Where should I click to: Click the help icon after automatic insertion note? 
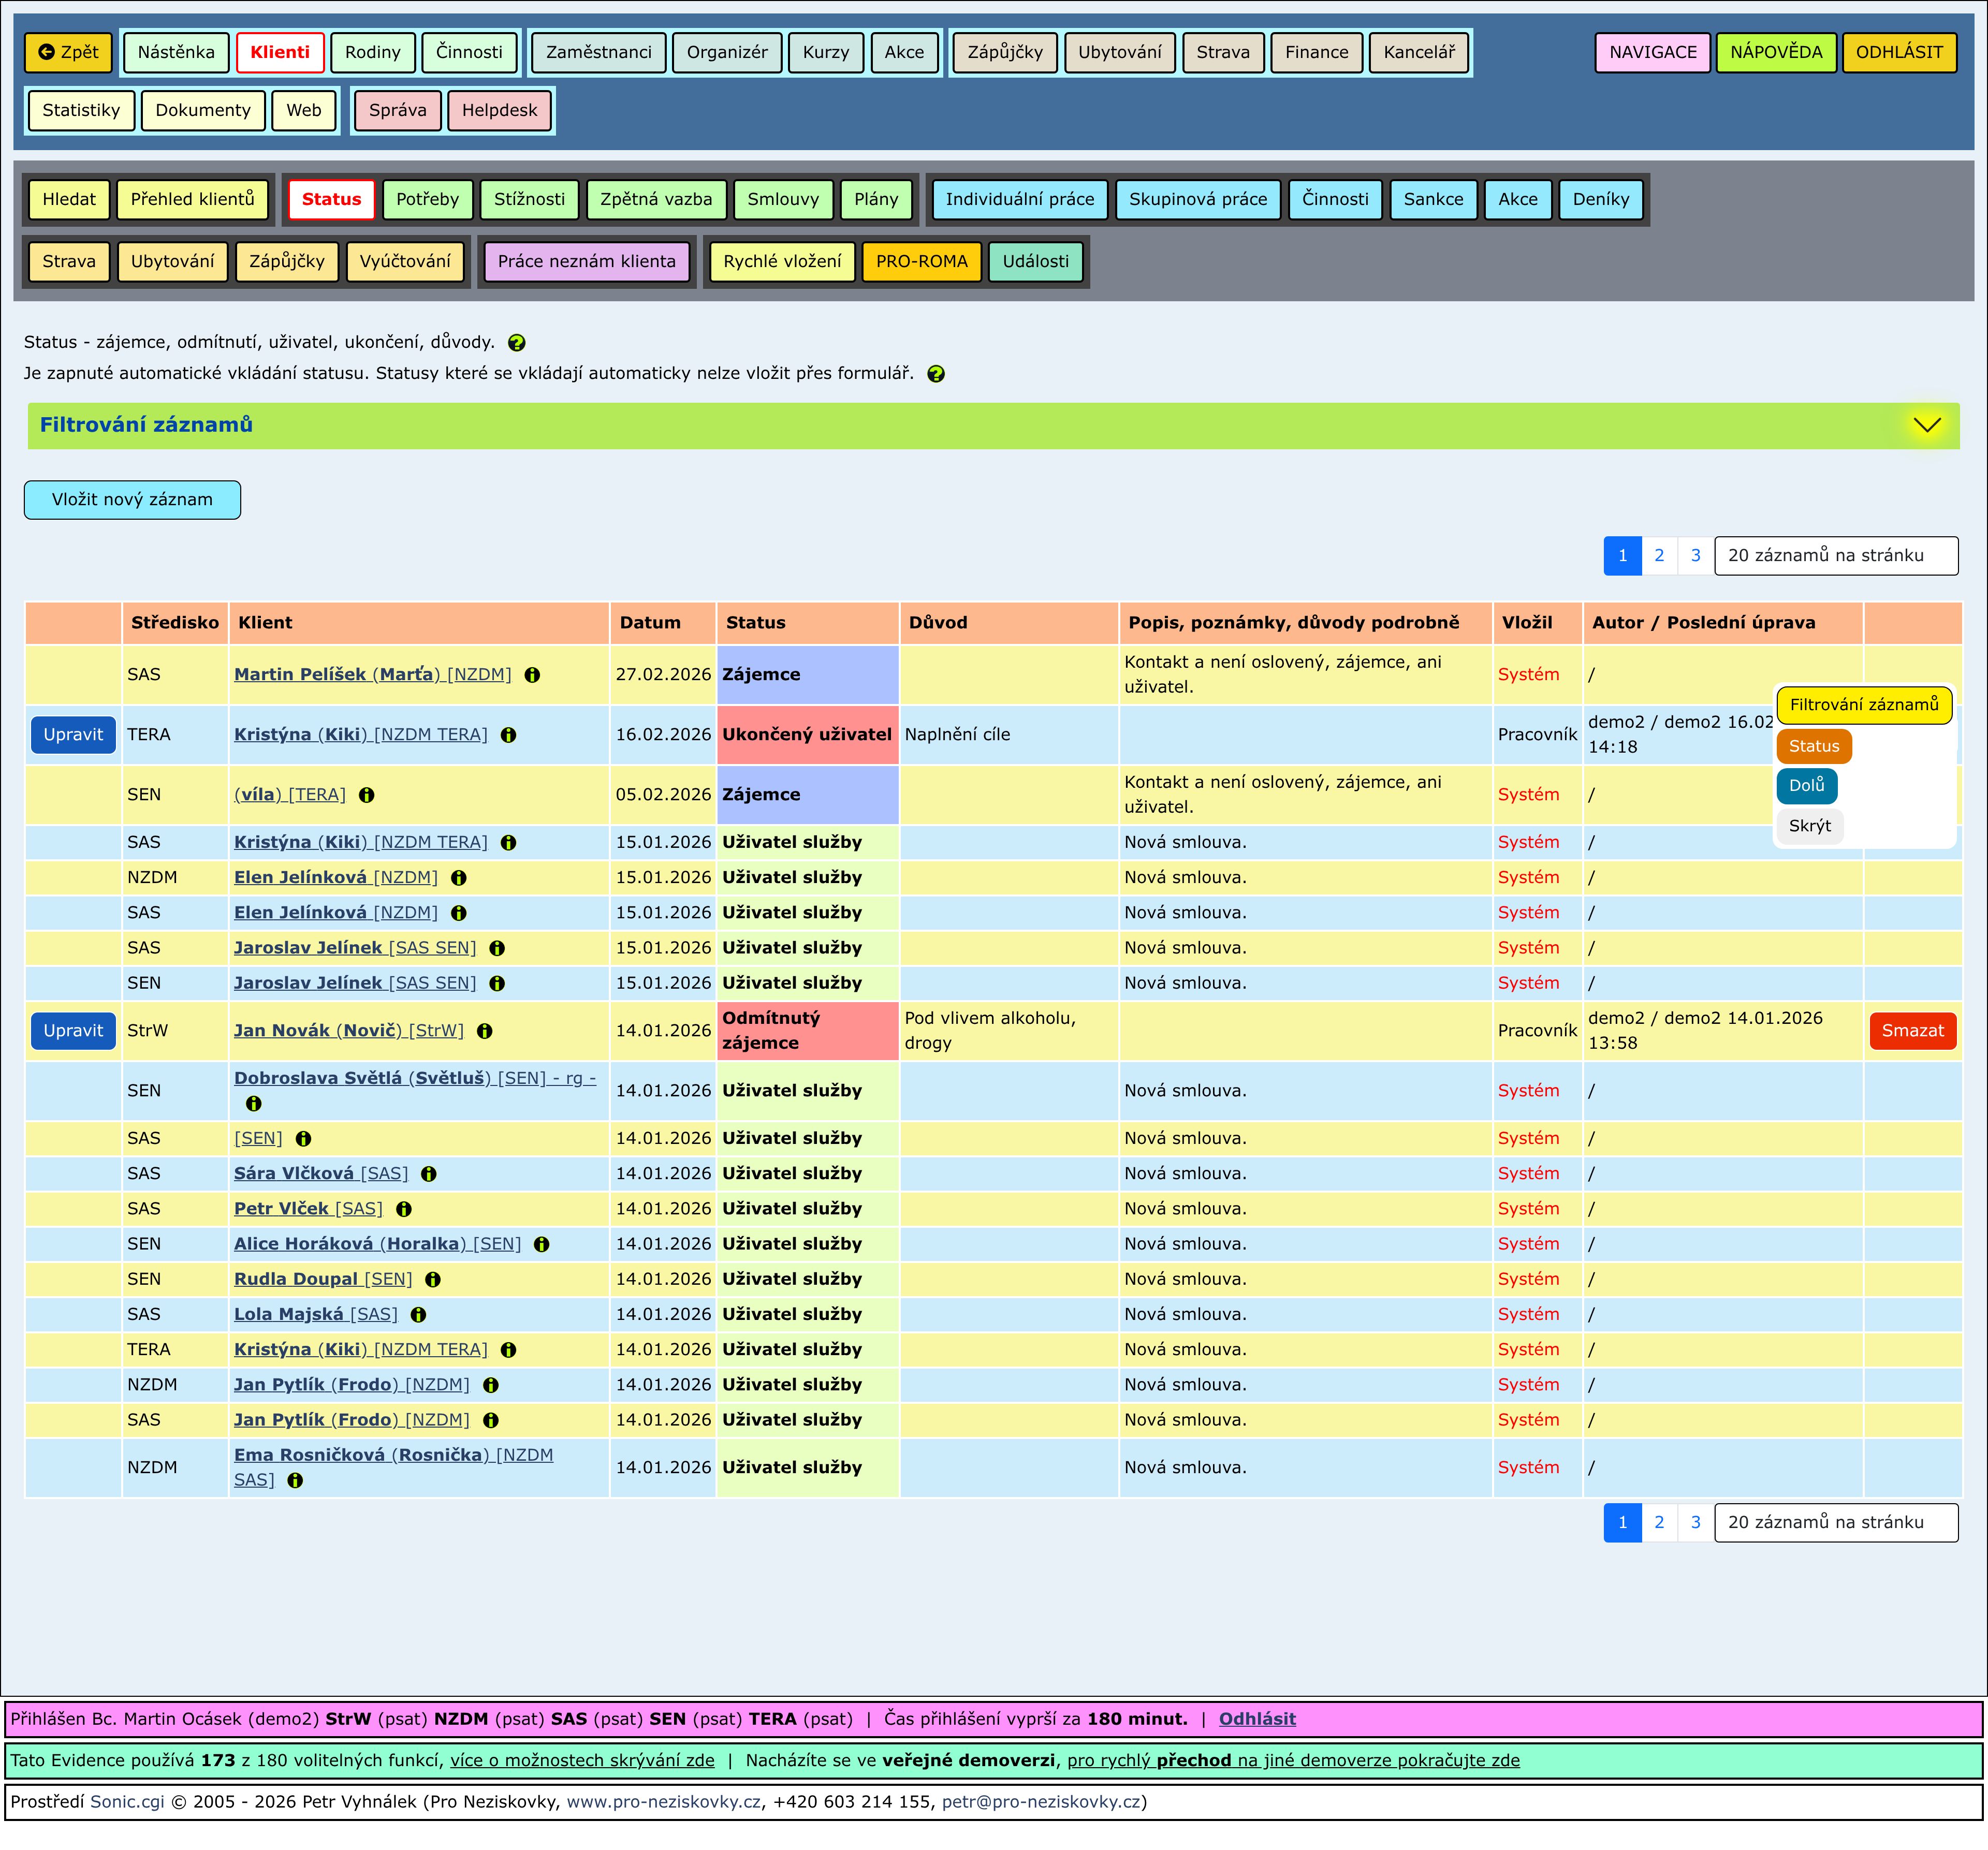pyautogui.click(x=935, y=374)
